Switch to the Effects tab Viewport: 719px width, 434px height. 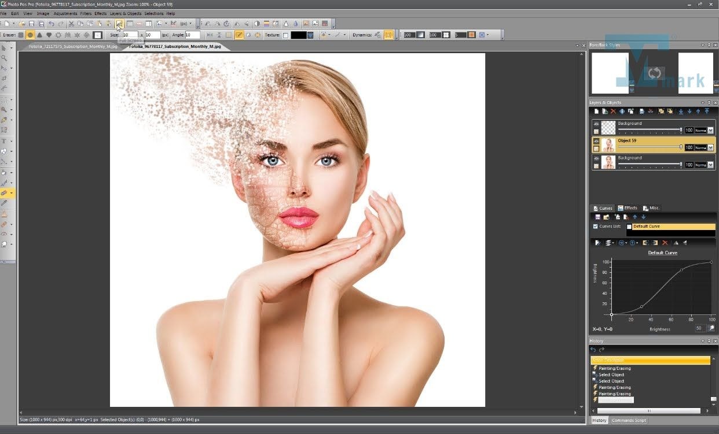coord(628,208)
